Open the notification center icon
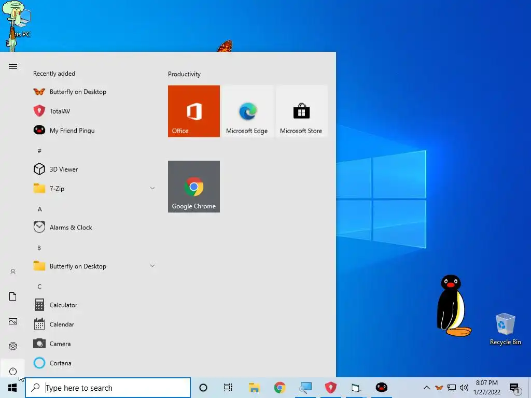 [x=515, y=388]
